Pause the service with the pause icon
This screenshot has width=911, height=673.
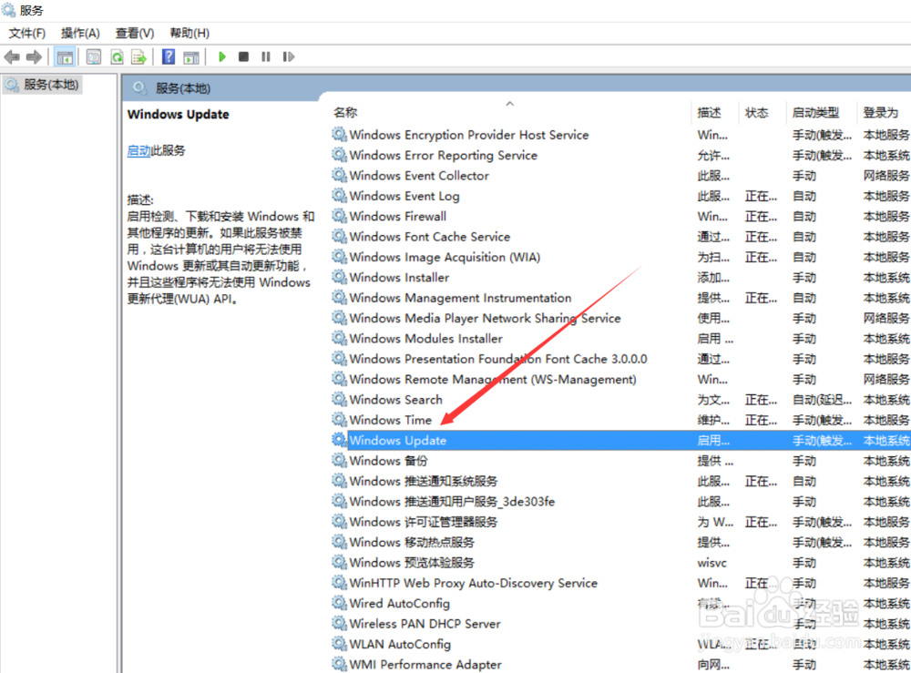tap(266, 56)
